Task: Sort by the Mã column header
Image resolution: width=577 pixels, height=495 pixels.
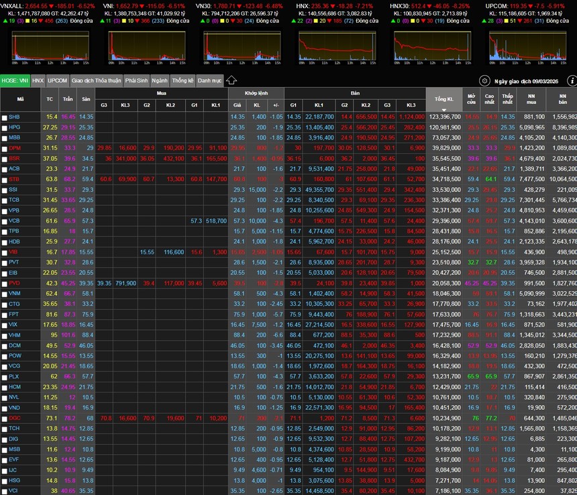Action: [20, 99]
